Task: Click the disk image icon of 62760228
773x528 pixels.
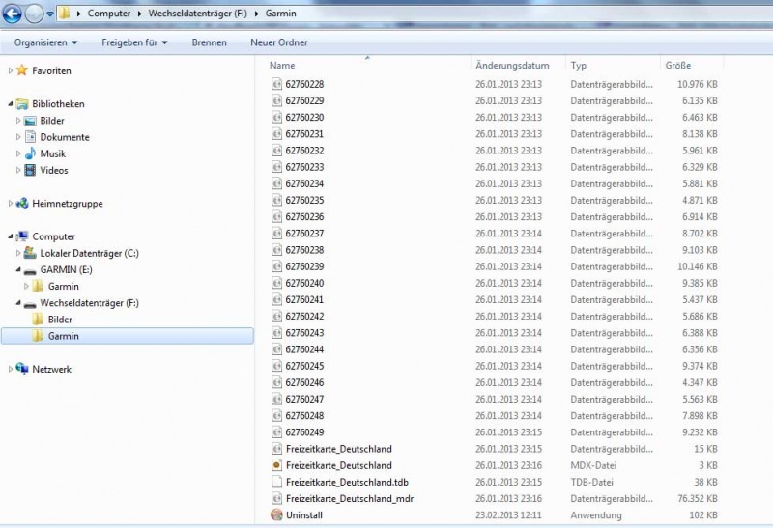Action: pyautogui.click(x=276, y=84)
